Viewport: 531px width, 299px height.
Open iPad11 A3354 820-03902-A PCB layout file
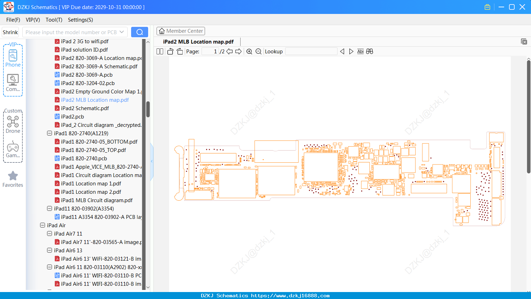pyautogui.click(x=101, y=217)
